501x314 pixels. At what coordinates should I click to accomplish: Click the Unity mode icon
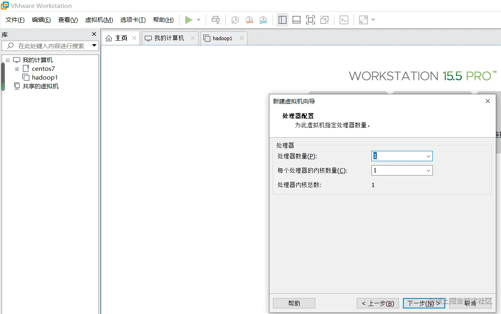(324, 20)
